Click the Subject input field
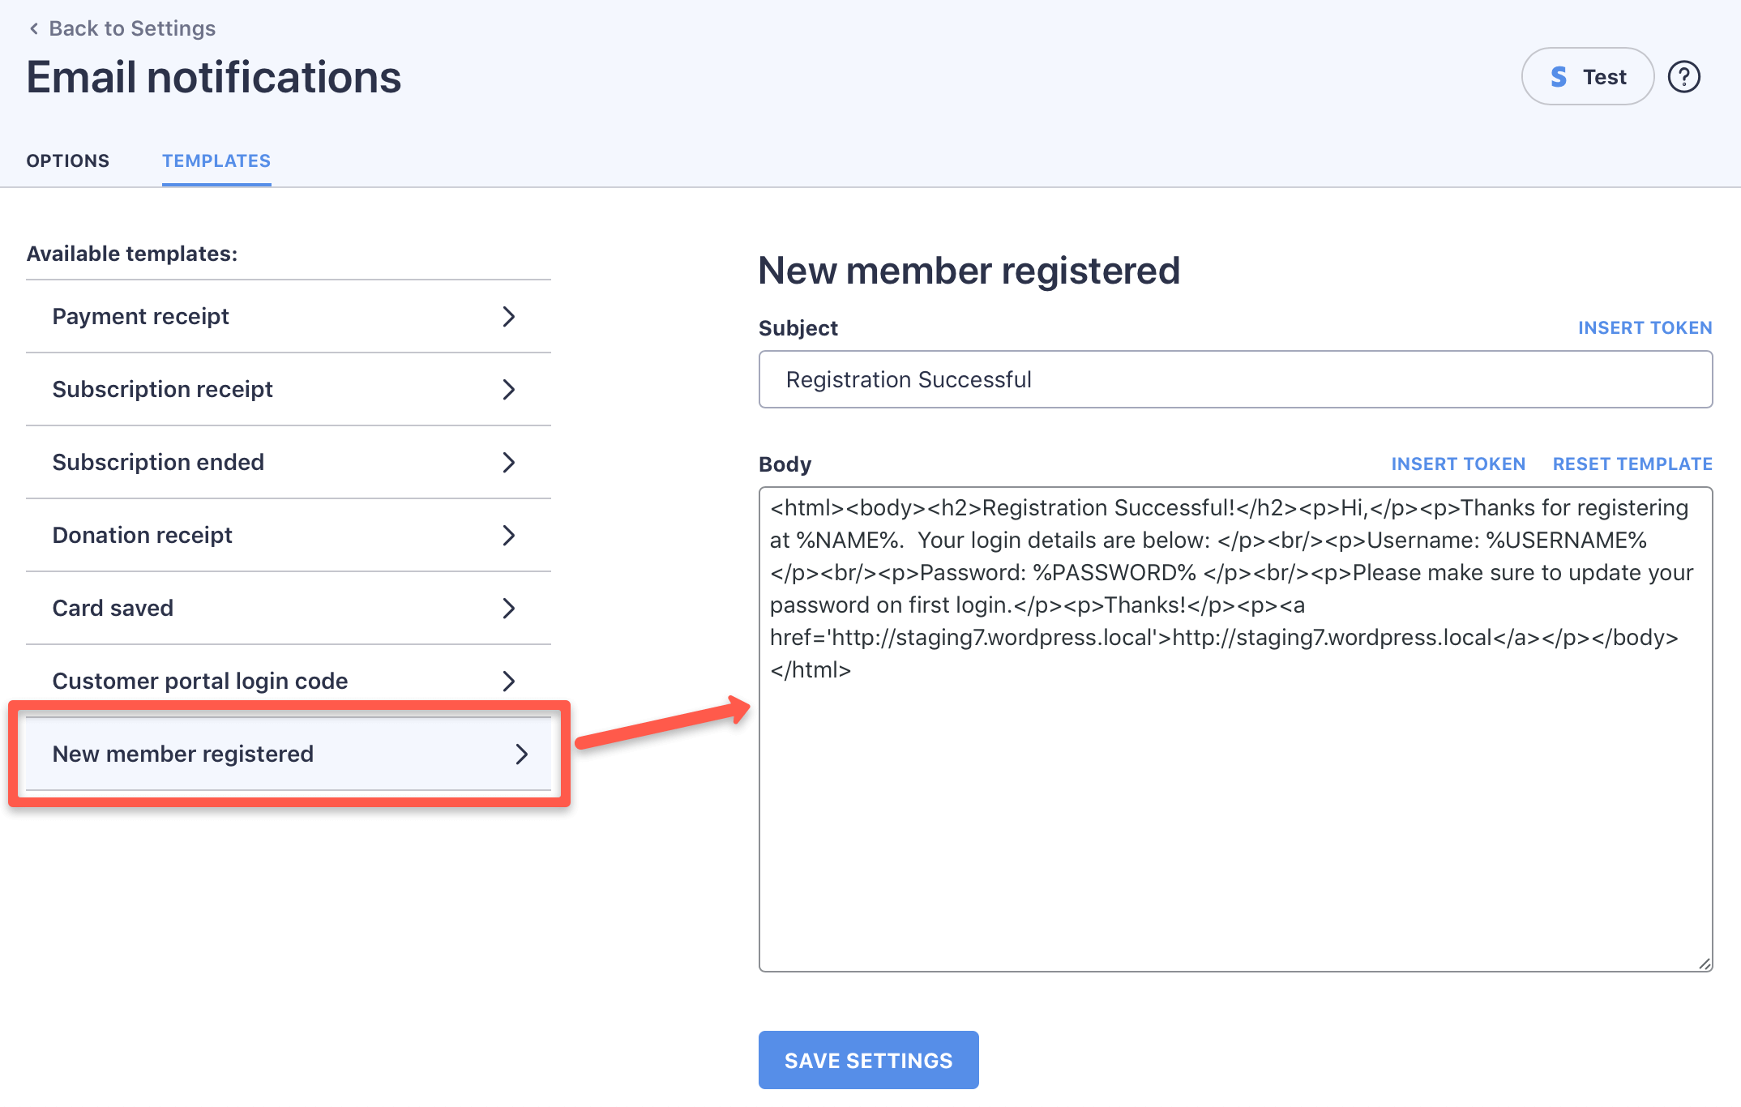Image resolution: width=1741 pixels, height=1107 pixels. click(x=1234, y=380)
